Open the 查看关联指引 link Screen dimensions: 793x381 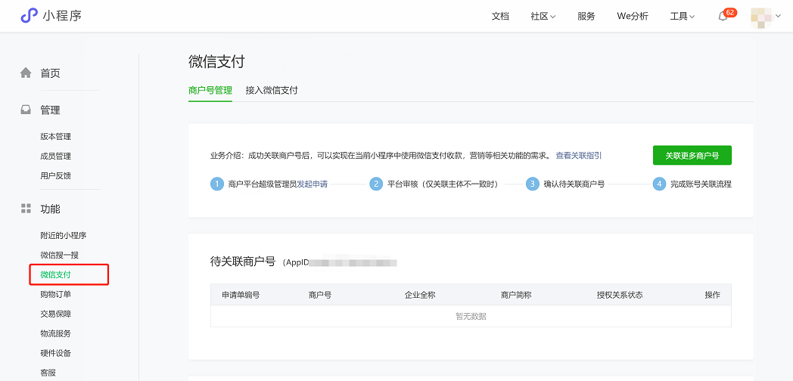point(579,156)
